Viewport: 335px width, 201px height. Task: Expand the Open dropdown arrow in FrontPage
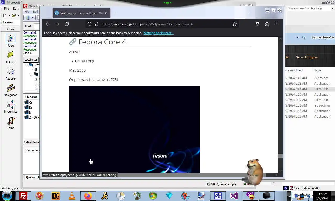point(18,15)
